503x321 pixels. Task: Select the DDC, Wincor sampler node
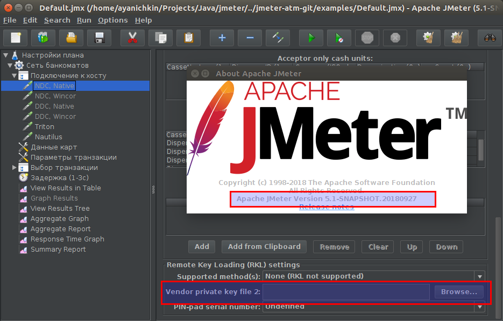coord(55,116)
